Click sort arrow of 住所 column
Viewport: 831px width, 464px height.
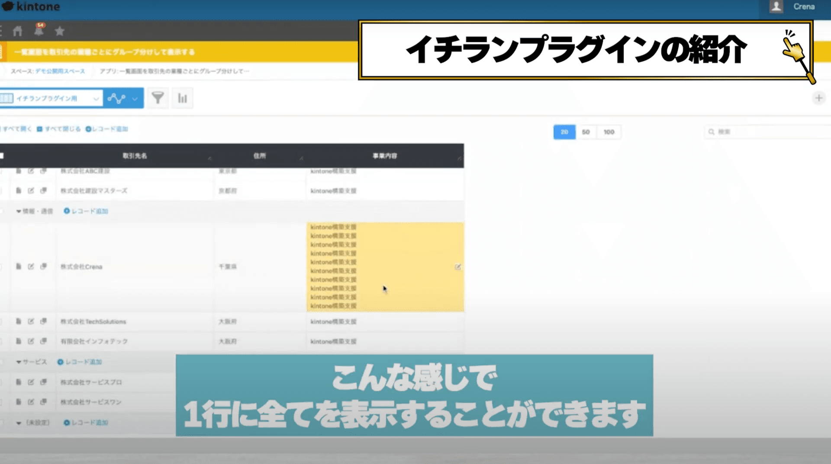pyautogui.click(x=301, y=159)
